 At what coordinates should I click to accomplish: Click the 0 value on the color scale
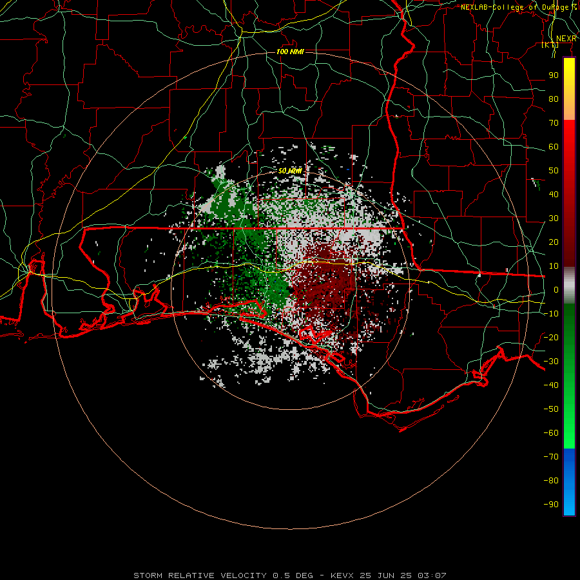click(x=556, y=289)
